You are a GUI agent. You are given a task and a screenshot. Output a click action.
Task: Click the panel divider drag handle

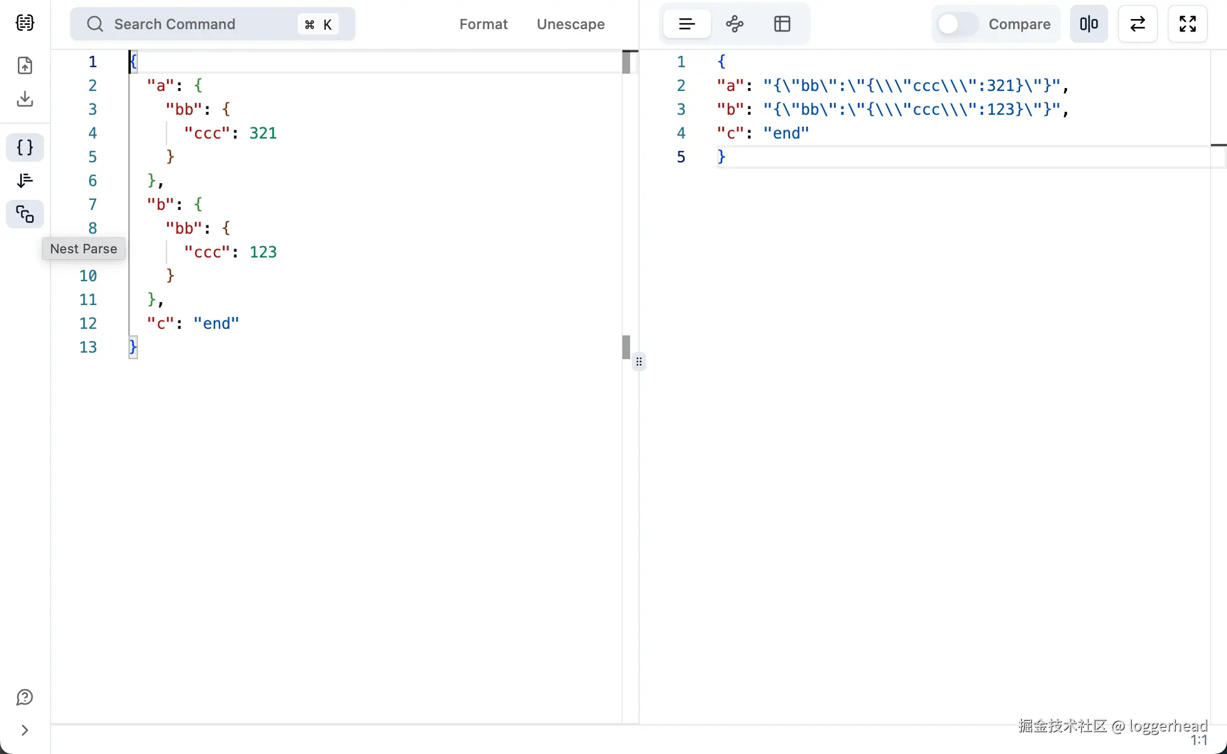639,362
